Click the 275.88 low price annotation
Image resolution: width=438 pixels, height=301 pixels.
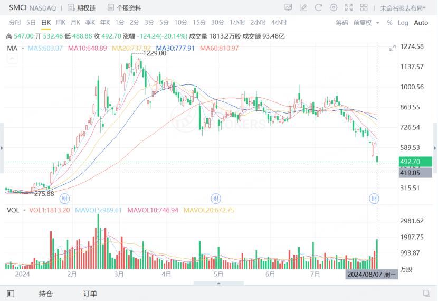[44, 194]
